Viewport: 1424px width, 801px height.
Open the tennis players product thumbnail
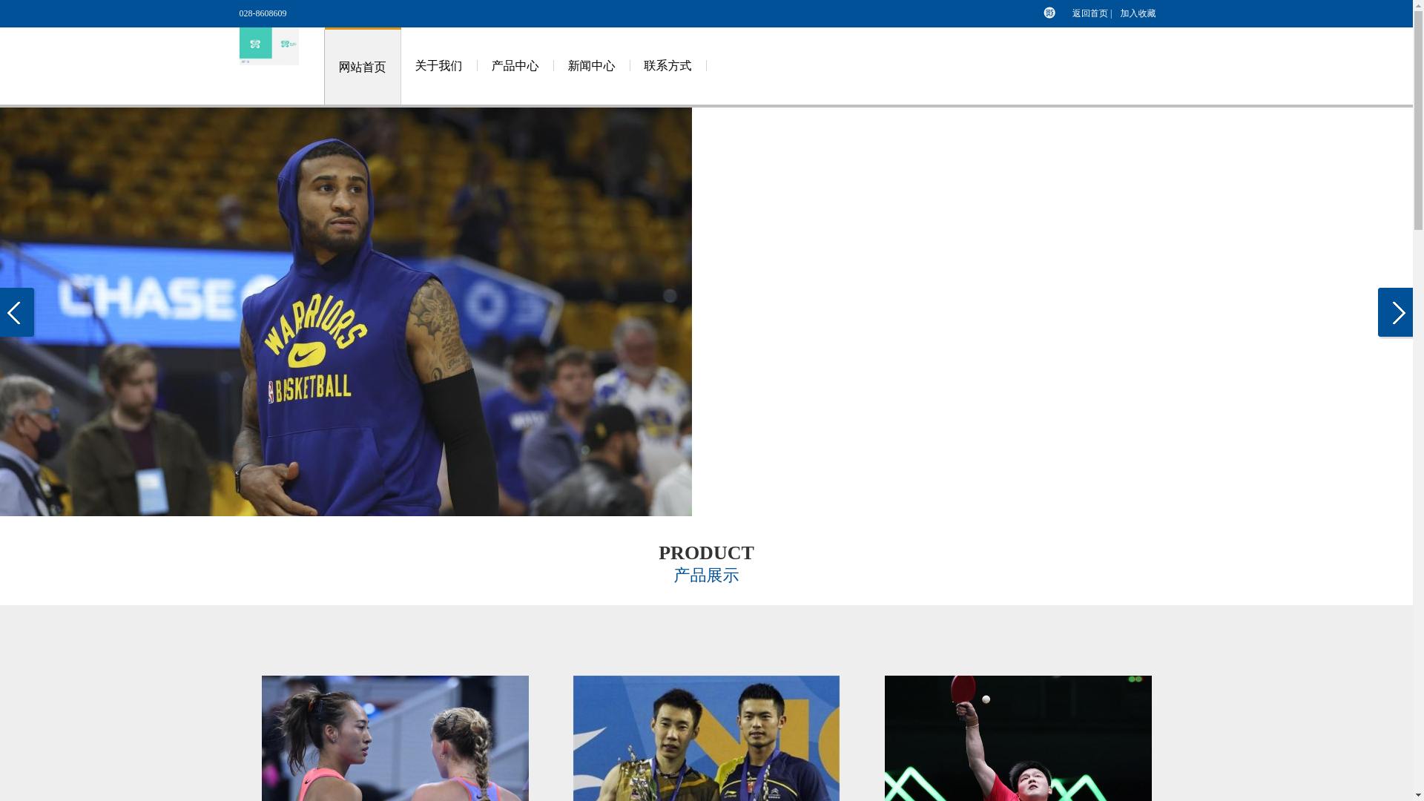click(395, 738)
